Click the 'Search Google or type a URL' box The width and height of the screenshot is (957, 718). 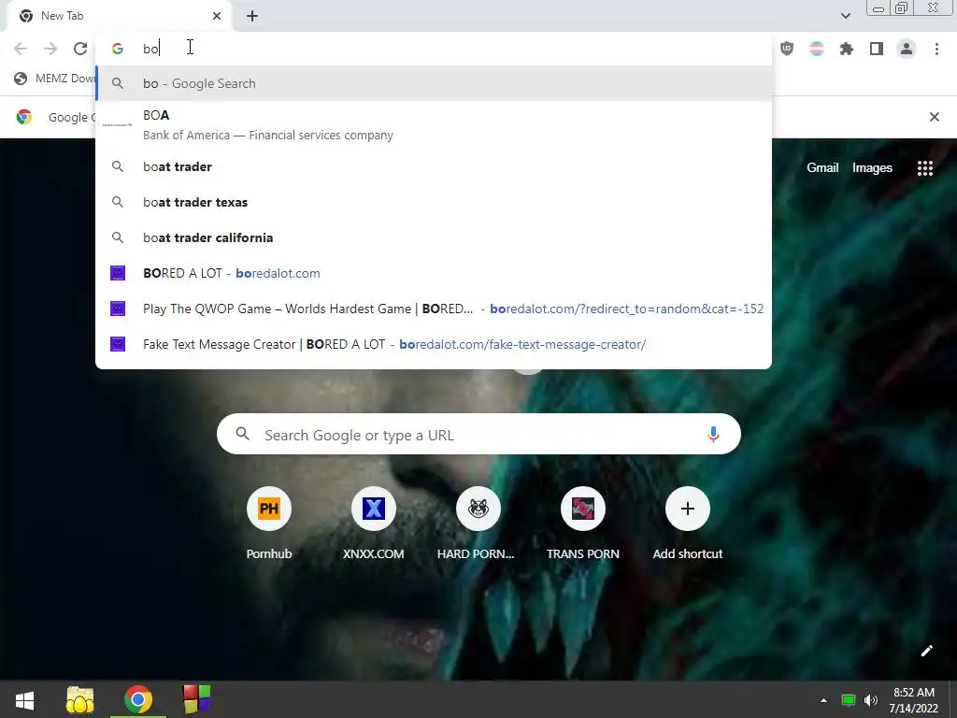(478, 434)
